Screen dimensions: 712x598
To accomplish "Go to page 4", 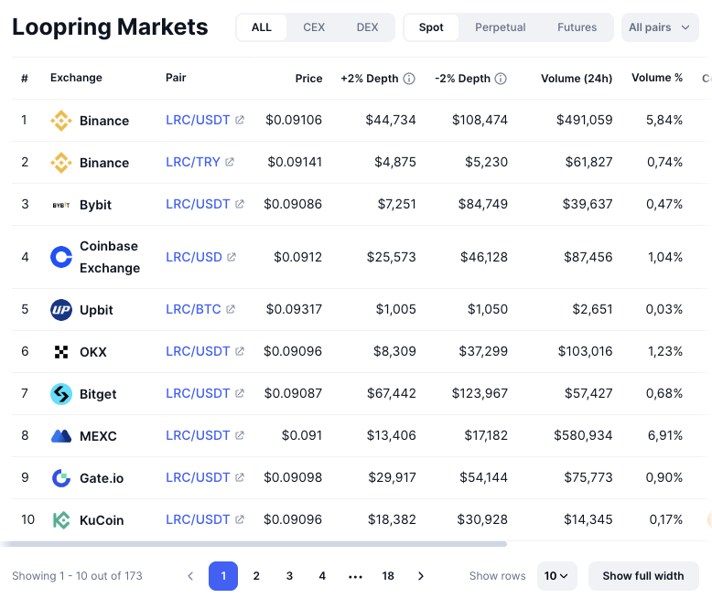I will 322,576.
